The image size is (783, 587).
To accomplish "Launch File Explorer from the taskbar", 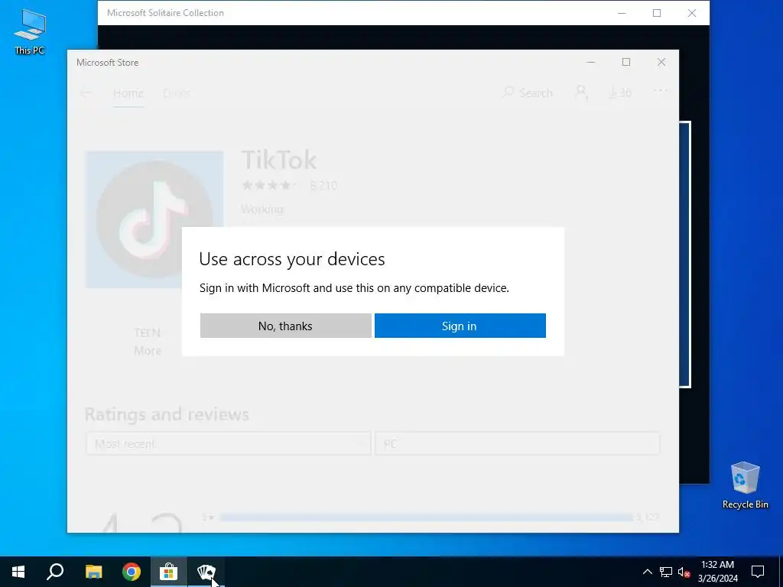I will 93,572.
